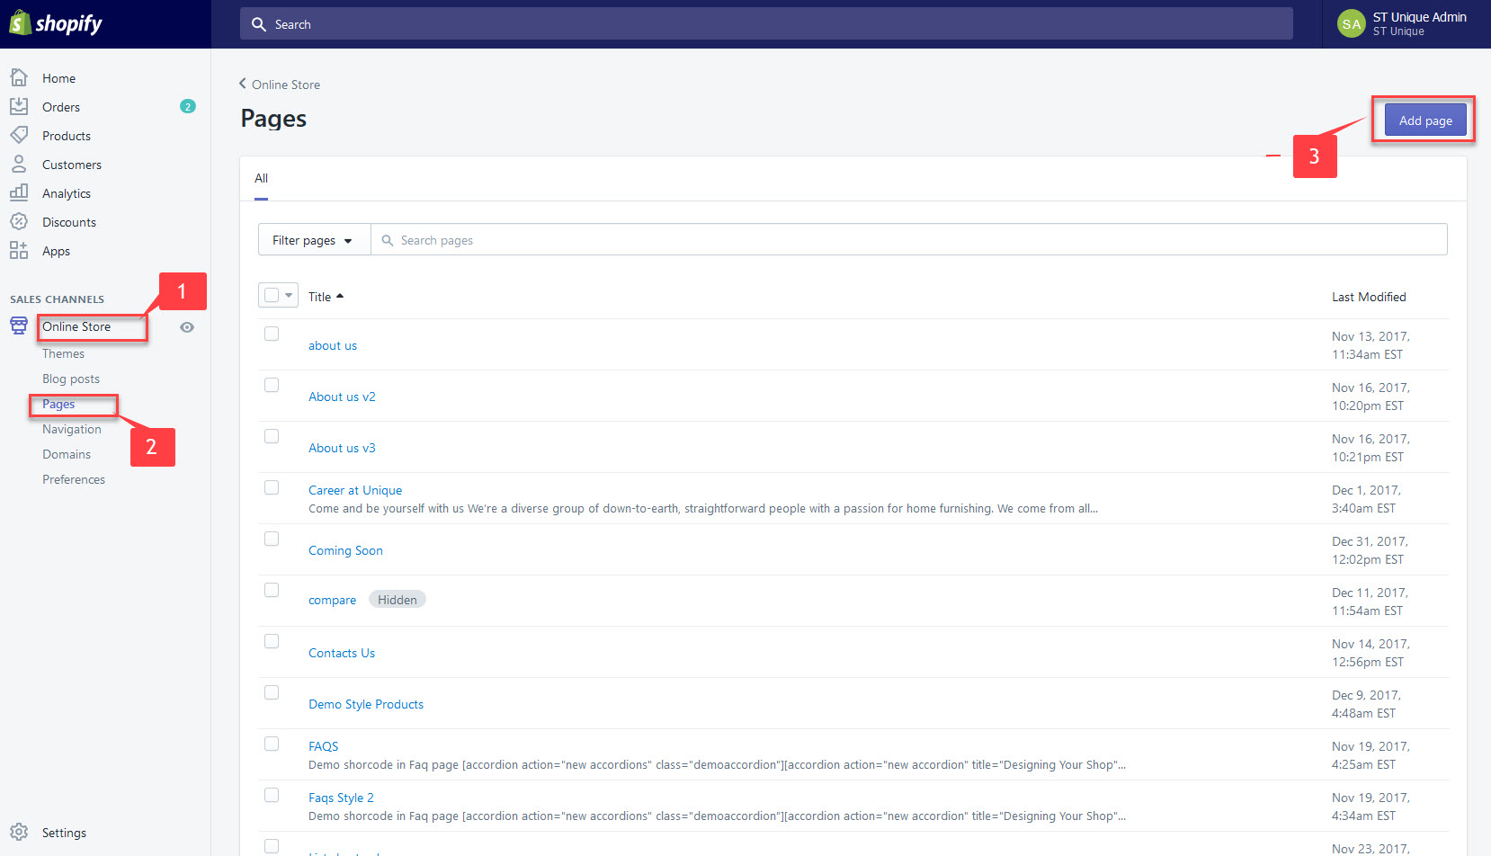Viewport: 1491px width, 856px height.
Task: Click the Apps grid icon
Action: click(x=19, y=250)
